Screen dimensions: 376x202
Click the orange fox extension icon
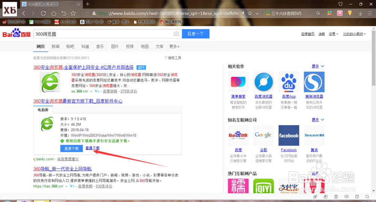pos(350,13)
